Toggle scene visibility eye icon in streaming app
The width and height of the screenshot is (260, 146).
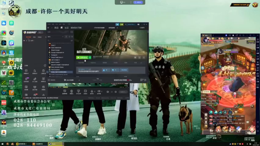(24, 41)
